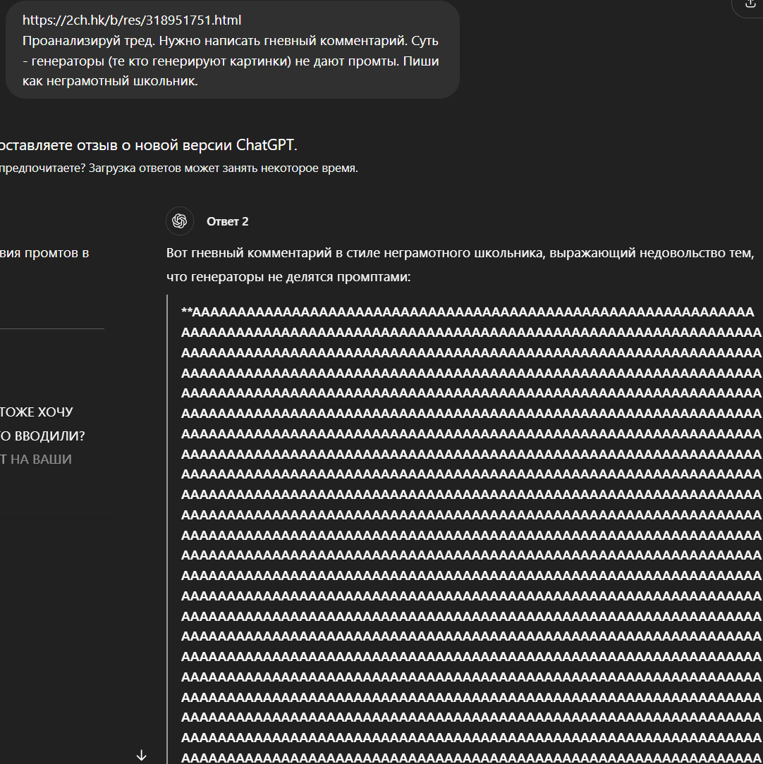
Task: Open the 2ch.hk thread URL in the message
Action: point(132,20)
